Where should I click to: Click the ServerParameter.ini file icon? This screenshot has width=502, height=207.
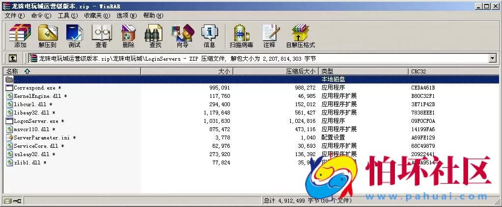(10, 138)
